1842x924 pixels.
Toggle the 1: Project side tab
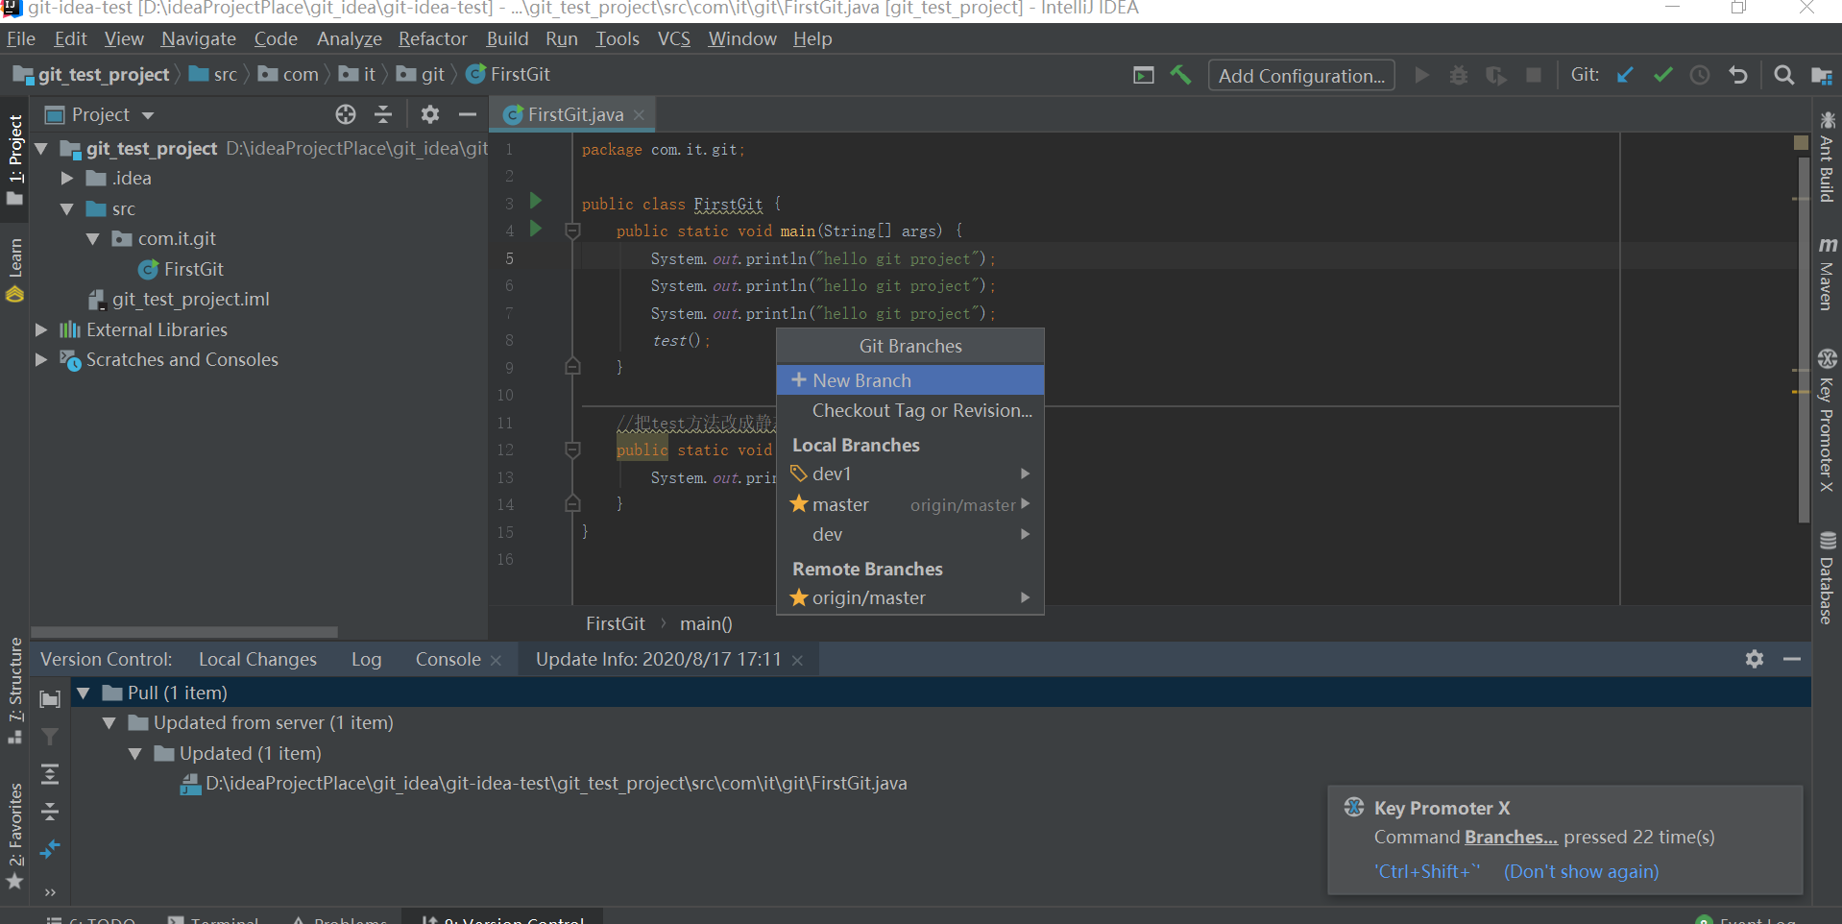click(x=14, y=158)
